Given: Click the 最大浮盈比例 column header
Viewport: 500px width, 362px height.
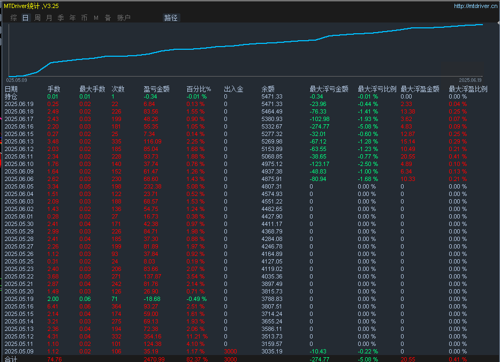Looking at the screenshot, I should [x=468, y=89].
